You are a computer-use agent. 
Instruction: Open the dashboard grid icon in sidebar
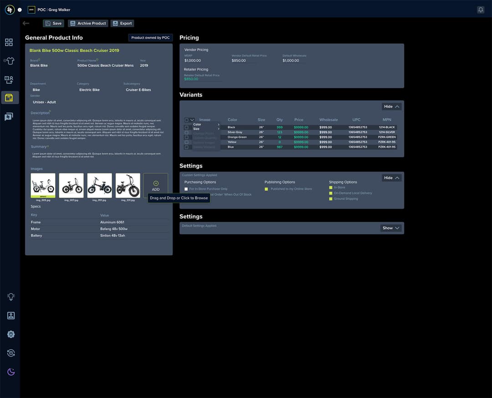pyautogui.click(x=9, y=42)
